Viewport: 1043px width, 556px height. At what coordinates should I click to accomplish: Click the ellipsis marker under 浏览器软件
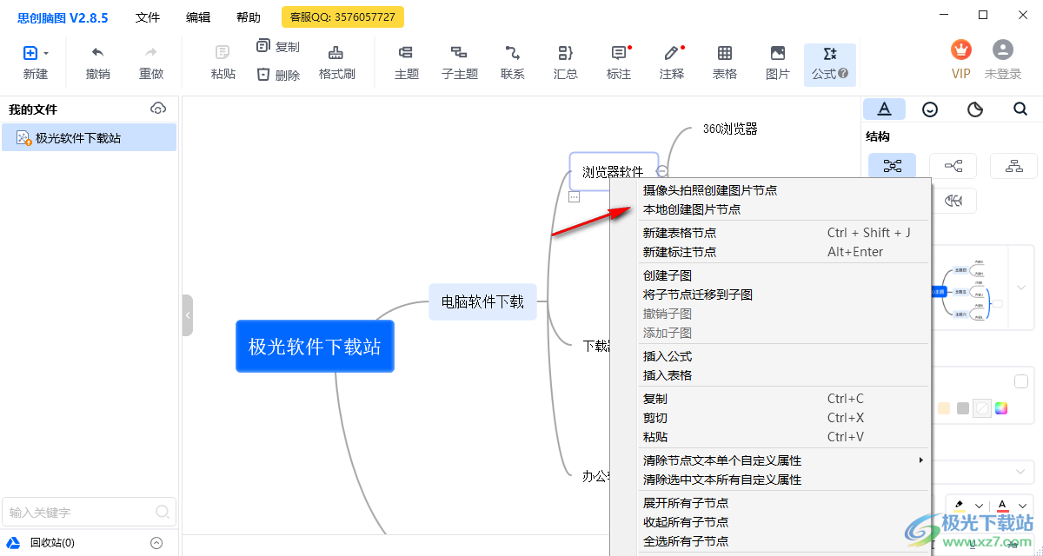(574, 197)
